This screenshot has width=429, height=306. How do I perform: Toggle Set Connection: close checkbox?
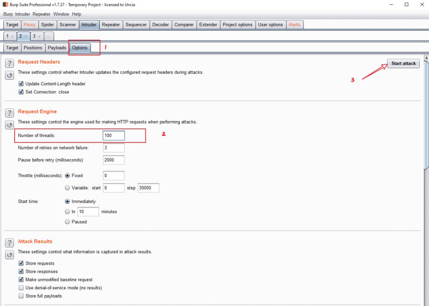tap(21, 92)
